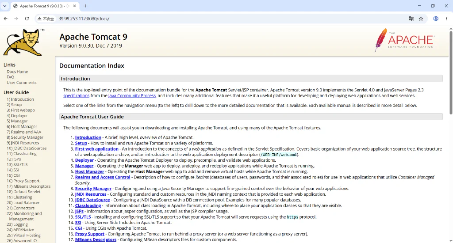453x243 pixels.
Task: Go to 6) Host Manager in sidebar
Action: 22,126
